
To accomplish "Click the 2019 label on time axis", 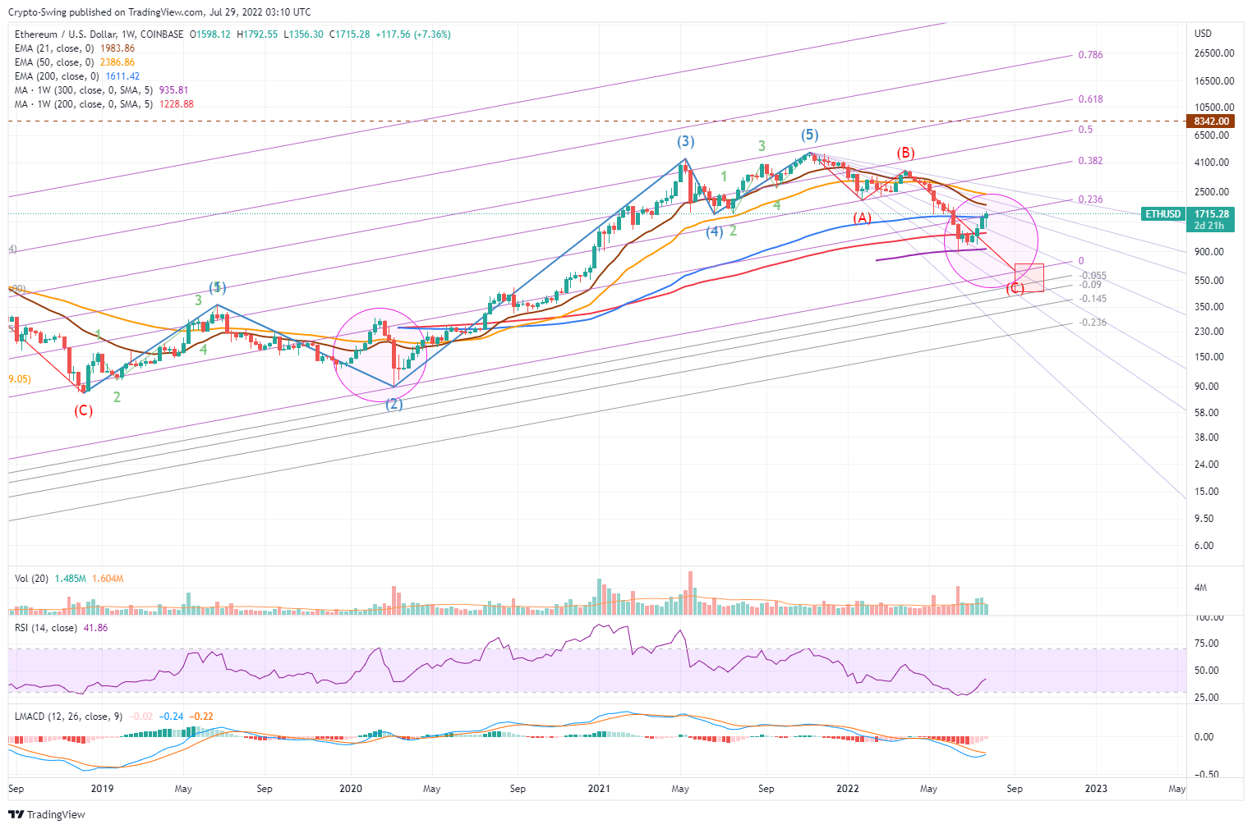I will 102,789.
